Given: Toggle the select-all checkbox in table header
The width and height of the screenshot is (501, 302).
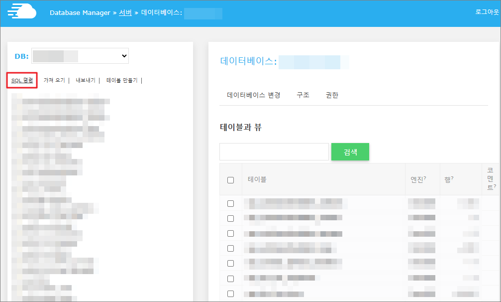Looking at the screenshot, I should point(230,180).
